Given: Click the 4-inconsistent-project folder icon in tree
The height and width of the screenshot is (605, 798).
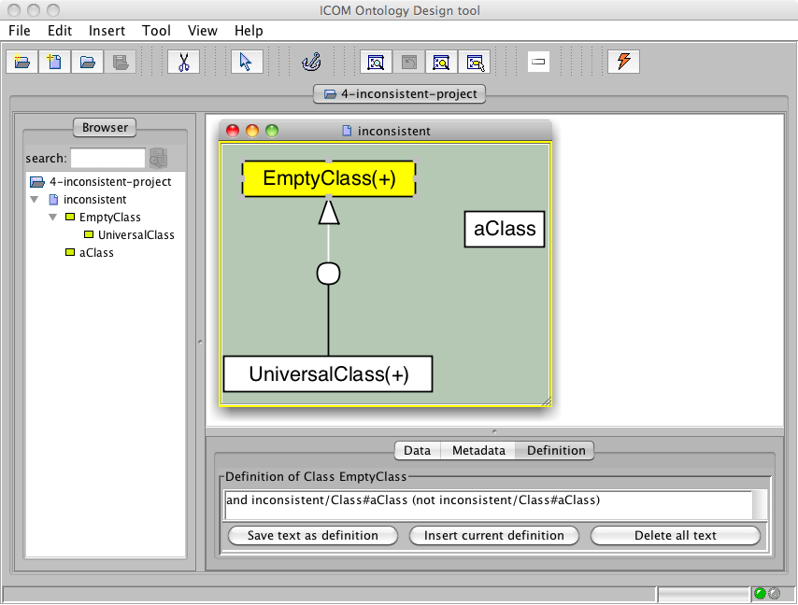Looking at the screenshot, I should pyautogui.click(x=37, y=181).
